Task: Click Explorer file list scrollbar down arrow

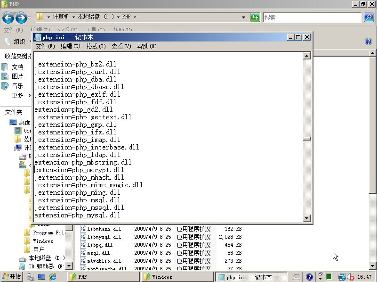Action: point(372,266)
